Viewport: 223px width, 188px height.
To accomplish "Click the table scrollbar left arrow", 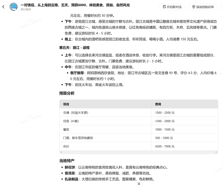I will 61,152.
